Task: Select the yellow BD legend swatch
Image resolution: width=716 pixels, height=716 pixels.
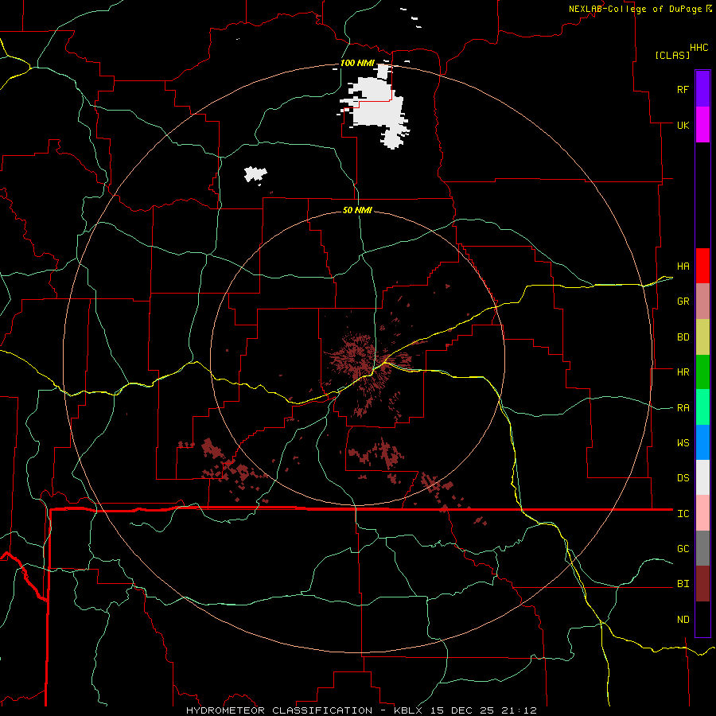Action: [702, 337]
